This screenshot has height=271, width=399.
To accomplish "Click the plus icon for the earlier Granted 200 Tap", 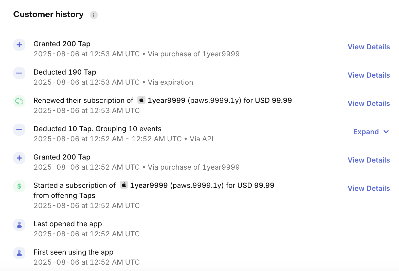I will (19, 158).
